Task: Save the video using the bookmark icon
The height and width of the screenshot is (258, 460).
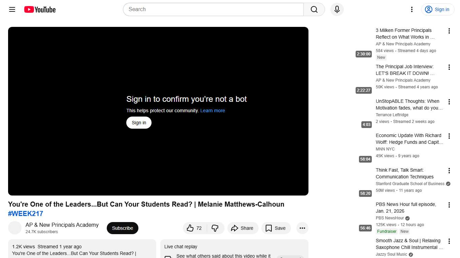Action: [x=276, y=228]
